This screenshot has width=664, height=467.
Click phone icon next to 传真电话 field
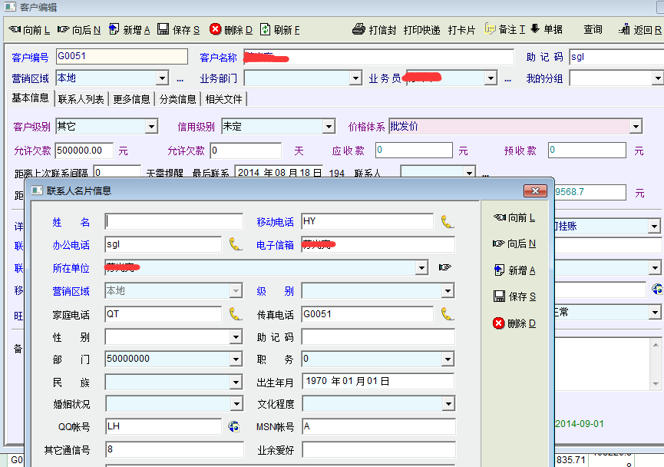coord(448,314)
